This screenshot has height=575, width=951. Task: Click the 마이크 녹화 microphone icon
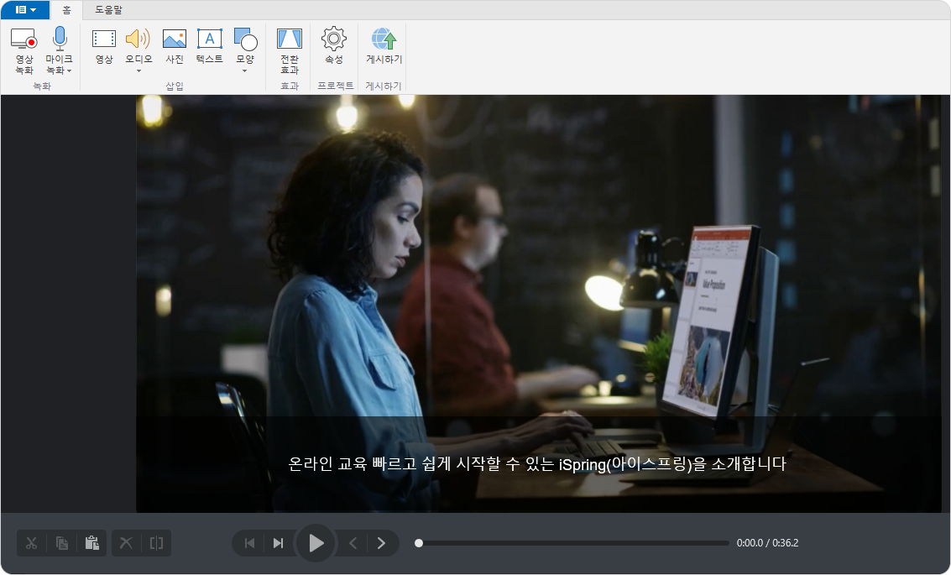tap(60, 39)
